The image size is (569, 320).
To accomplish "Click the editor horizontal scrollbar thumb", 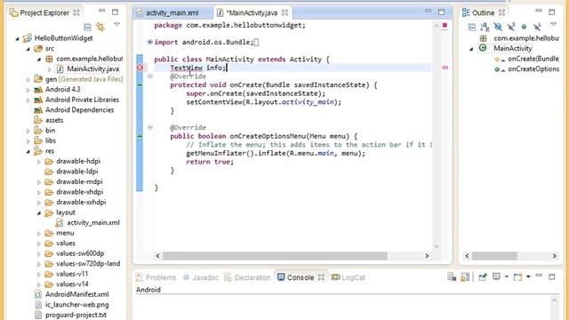I will point(275,256).
